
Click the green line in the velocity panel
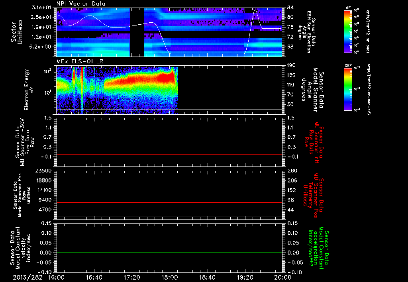click(169, 253)
